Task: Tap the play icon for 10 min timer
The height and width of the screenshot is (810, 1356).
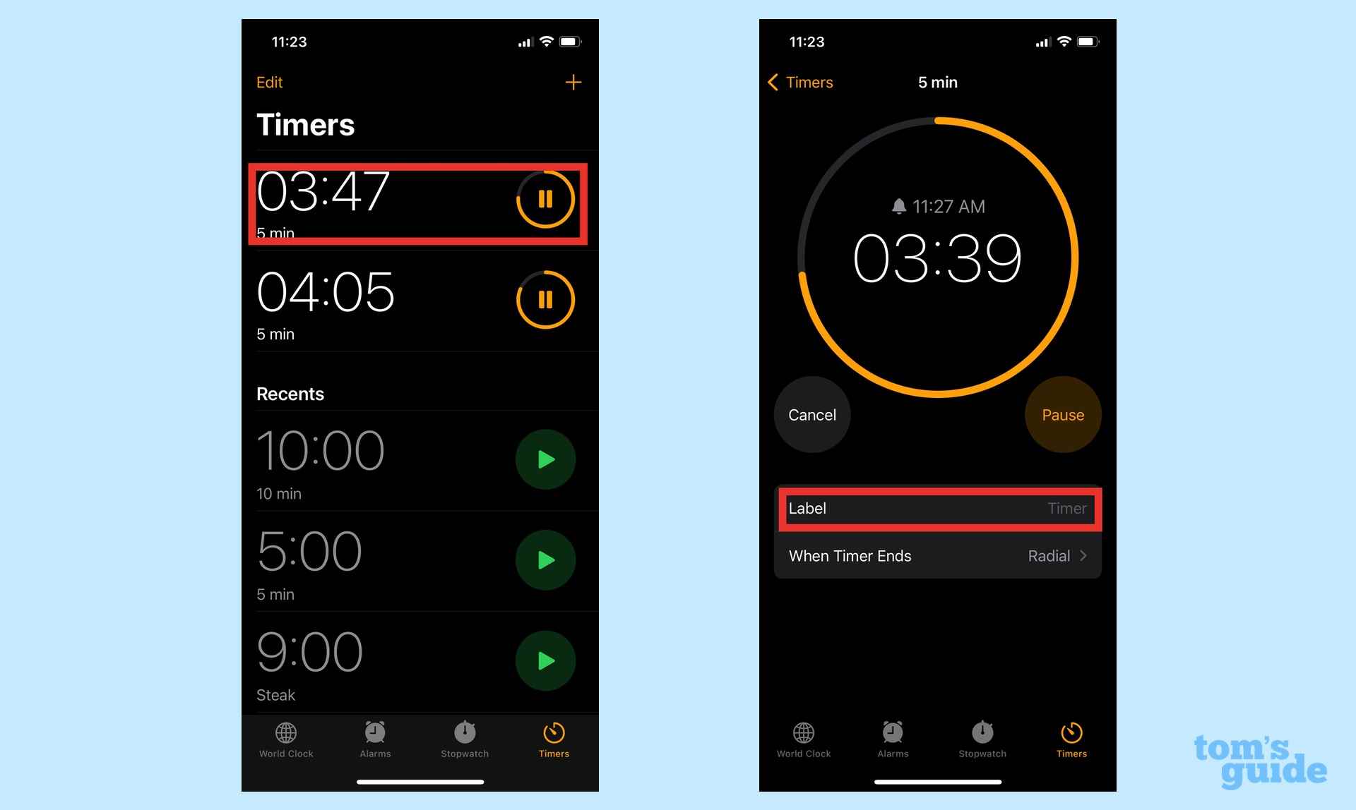Action: pos(546,459)
